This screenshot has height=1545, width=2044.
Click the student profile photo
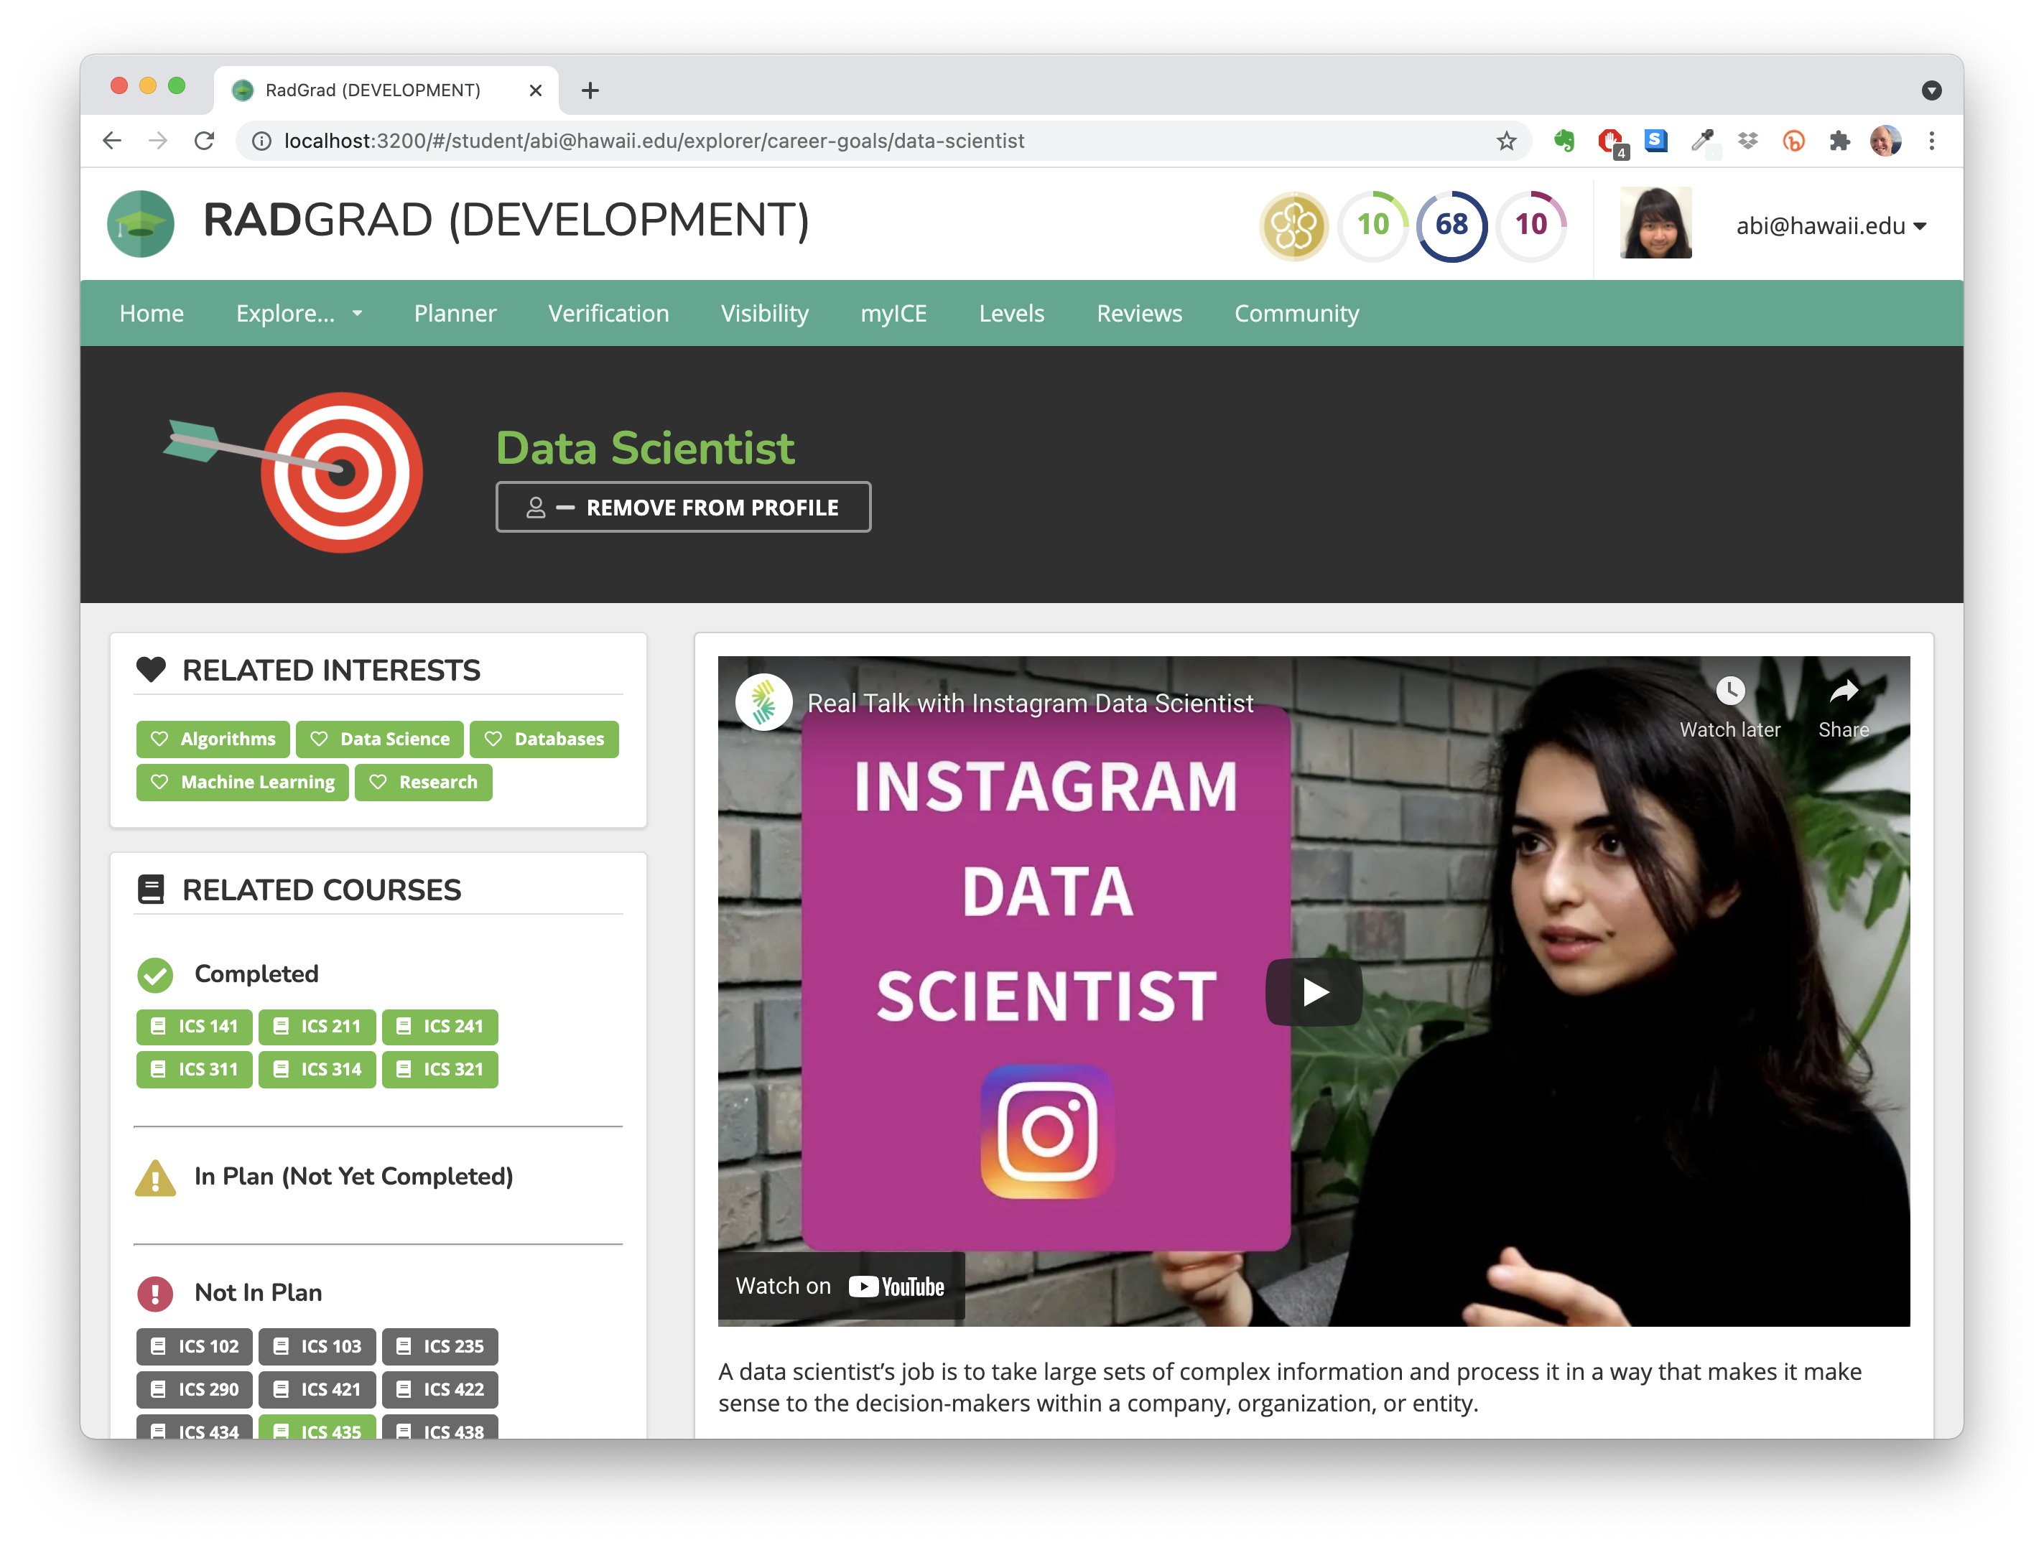(1656, 223)
